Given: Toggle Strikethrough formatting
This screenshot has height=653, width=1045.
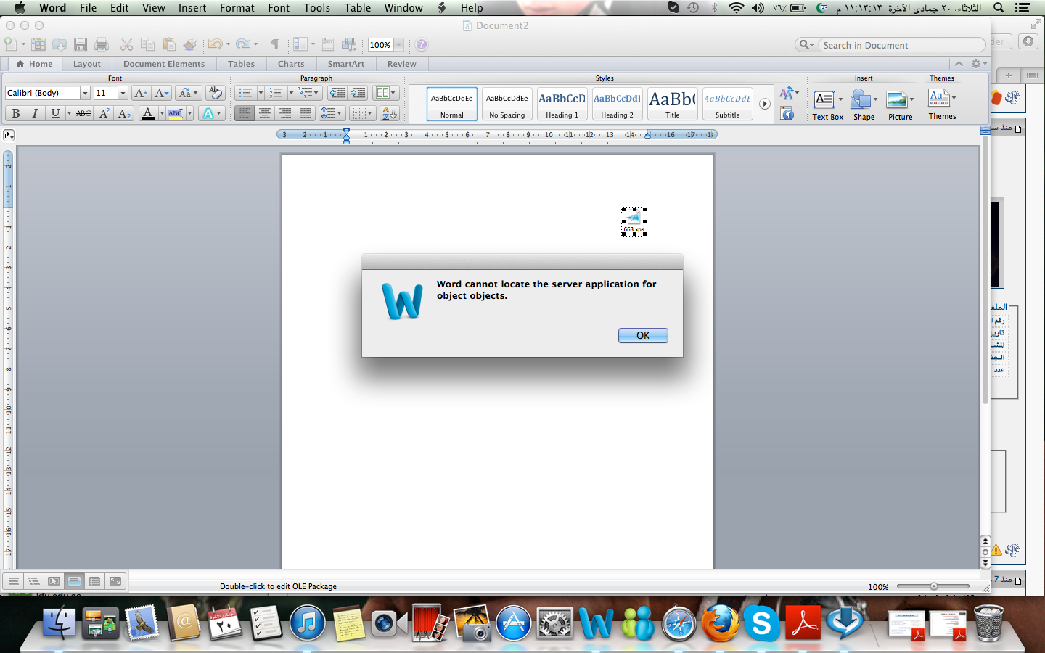Looking at the screenshot, I should (x=83, y=113).
